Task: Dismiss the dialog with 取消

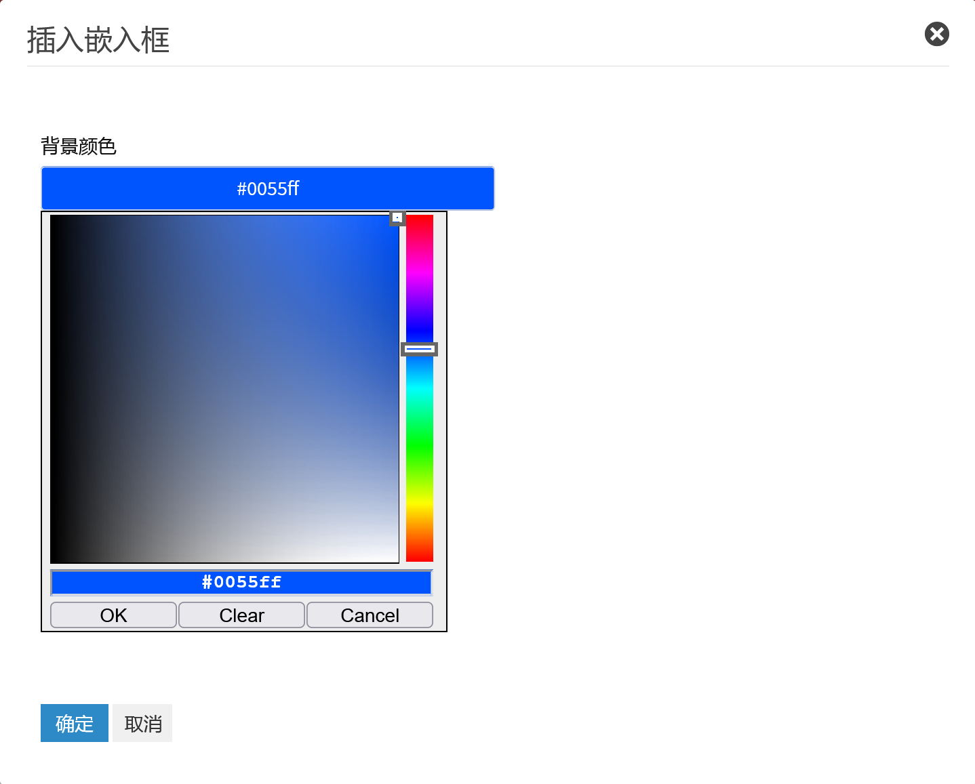Action: coord(142,723)
